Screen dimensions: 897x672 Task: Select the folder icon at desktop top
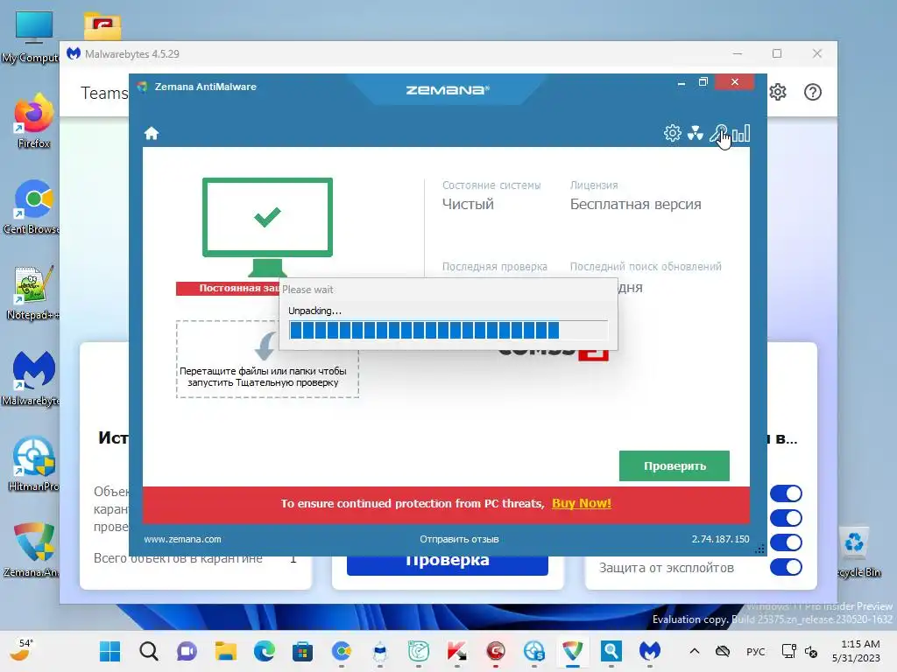coord(102,26)
